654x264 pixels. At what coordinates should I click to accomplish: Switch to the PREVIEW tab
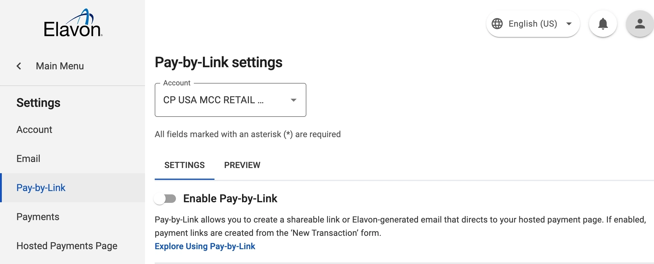pyautogui.click(x=242, y=165)
